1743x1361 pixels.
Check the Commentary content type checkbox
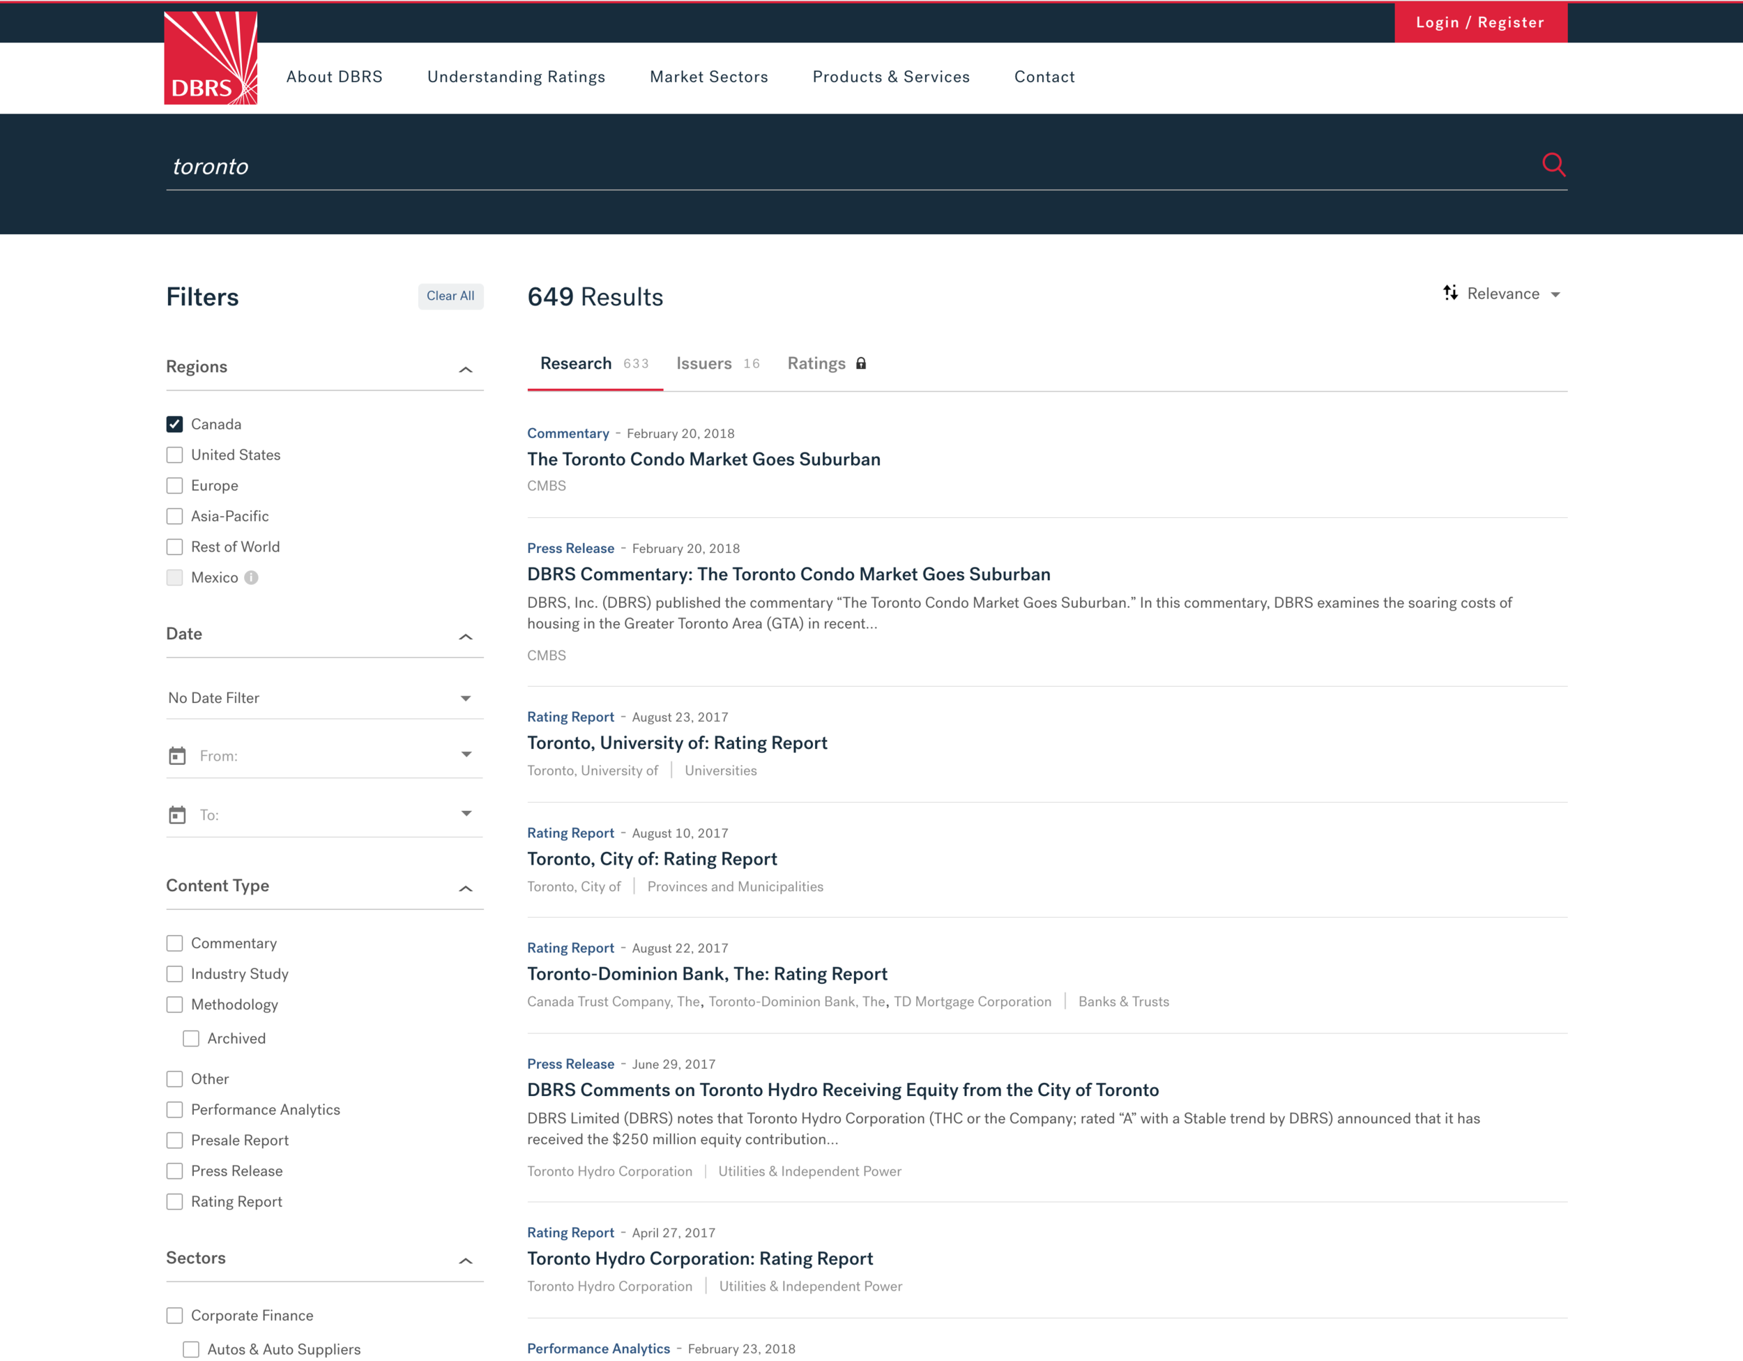coord(175,943)
